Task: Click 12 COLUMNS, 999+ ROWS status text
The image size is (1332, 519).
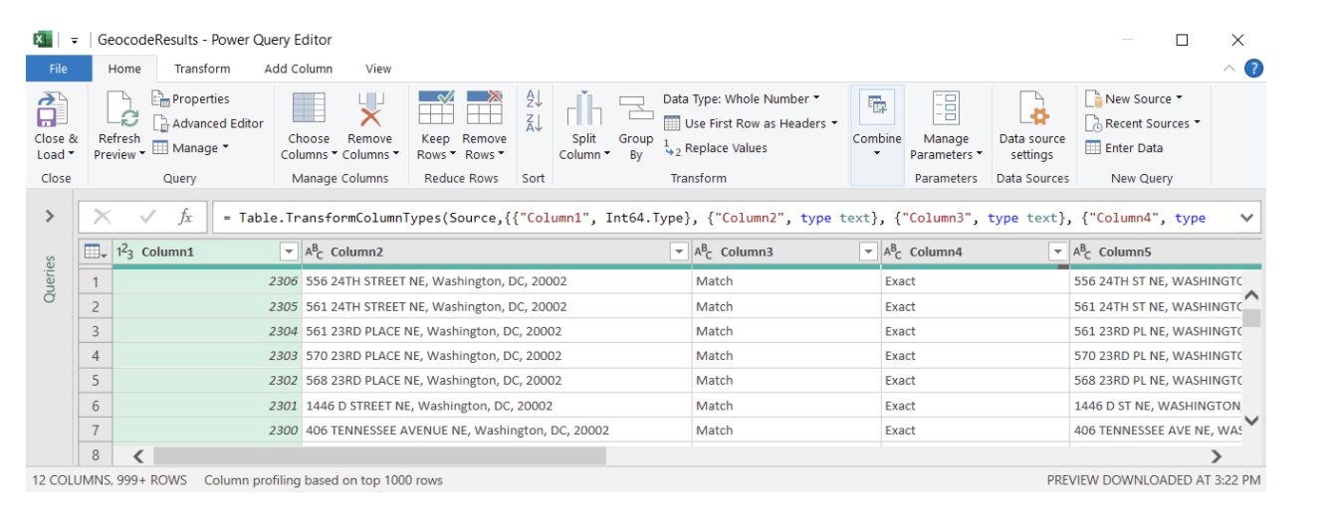Action: point(111,480)
